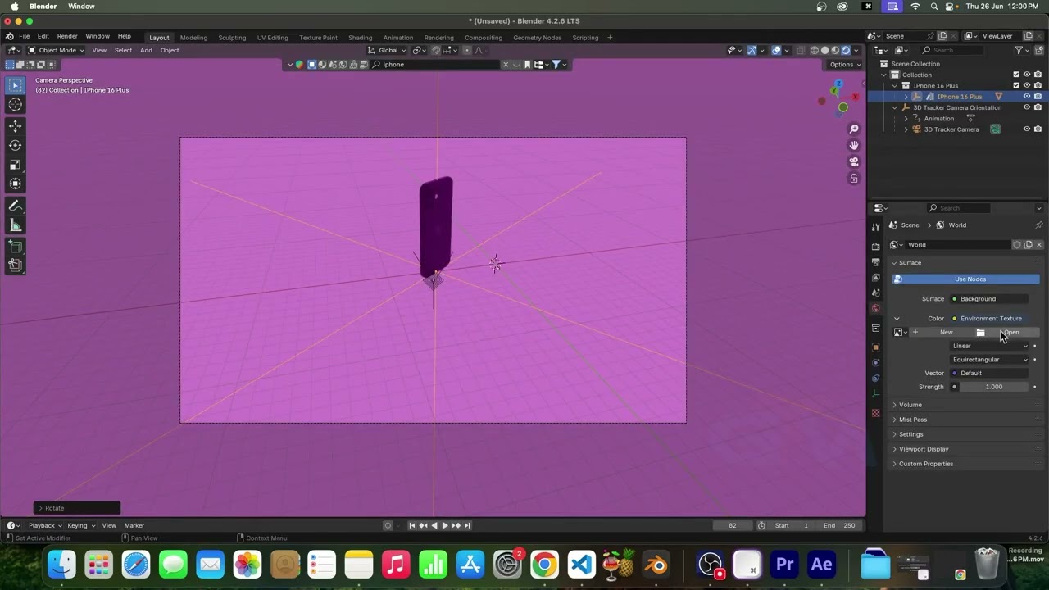Pin the properties editor context
The height and width of the screenshot is (590, 1049).
(1038, 225)
